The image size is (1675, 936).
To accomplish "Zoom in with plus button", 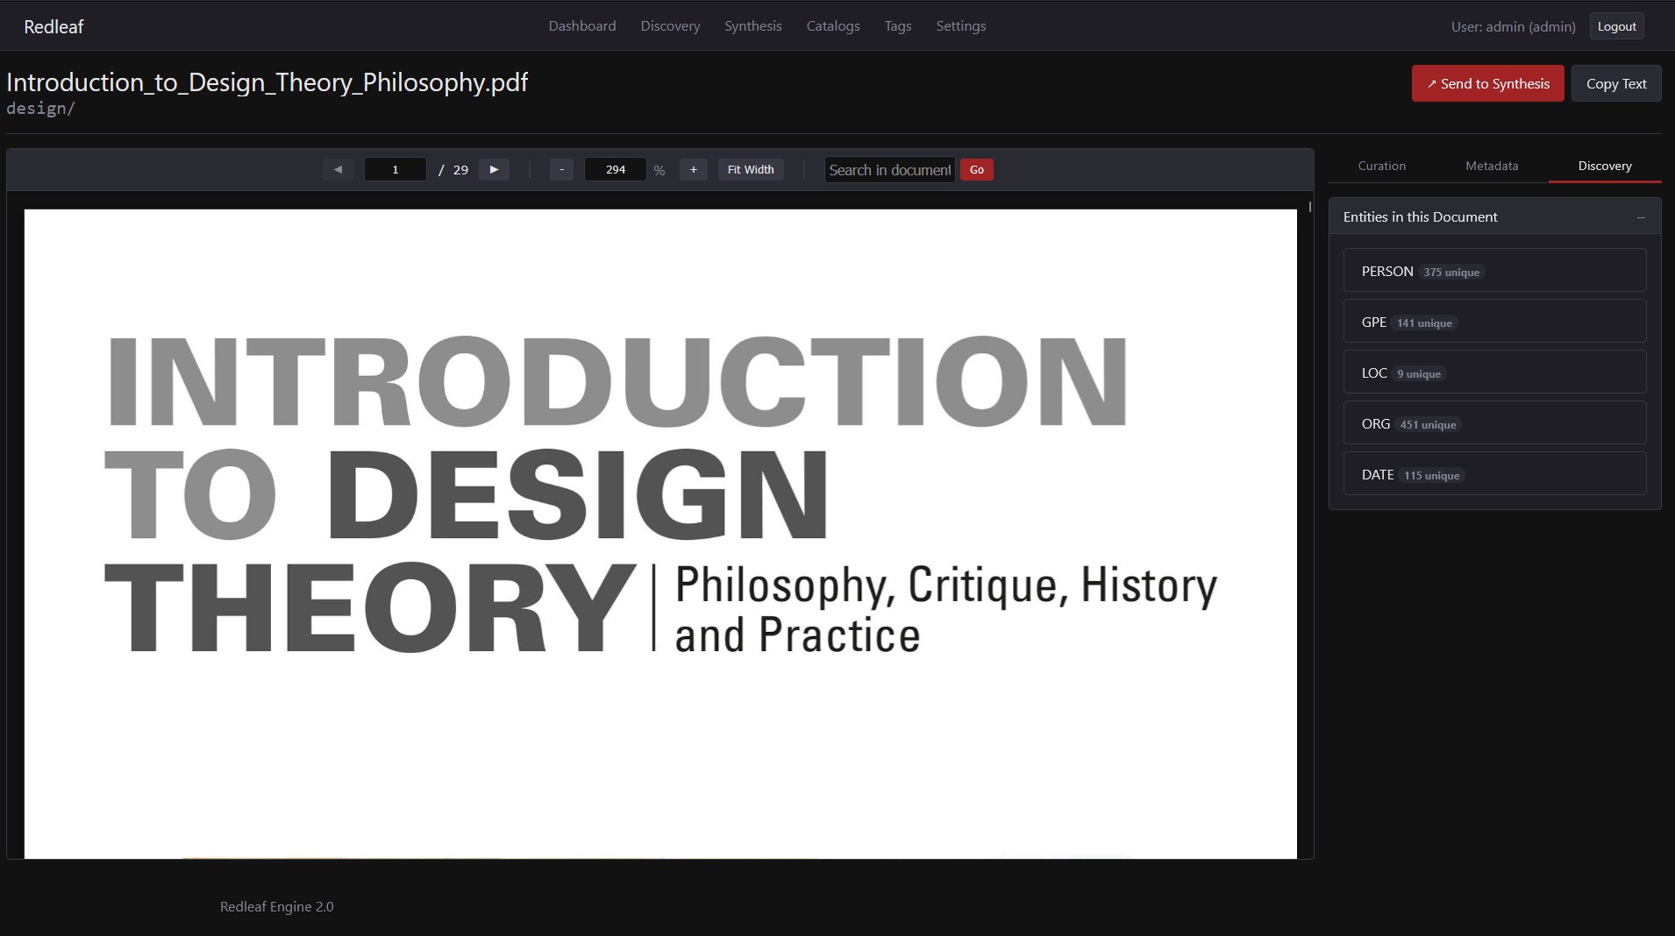I will [693, 170].
